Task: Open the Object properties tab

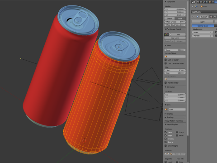Action: pos(210,2)
